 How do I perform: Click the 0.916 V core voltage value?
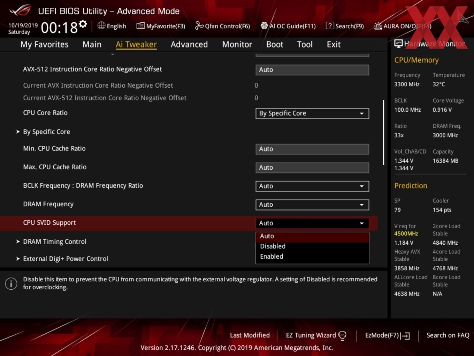click(442, 110)
